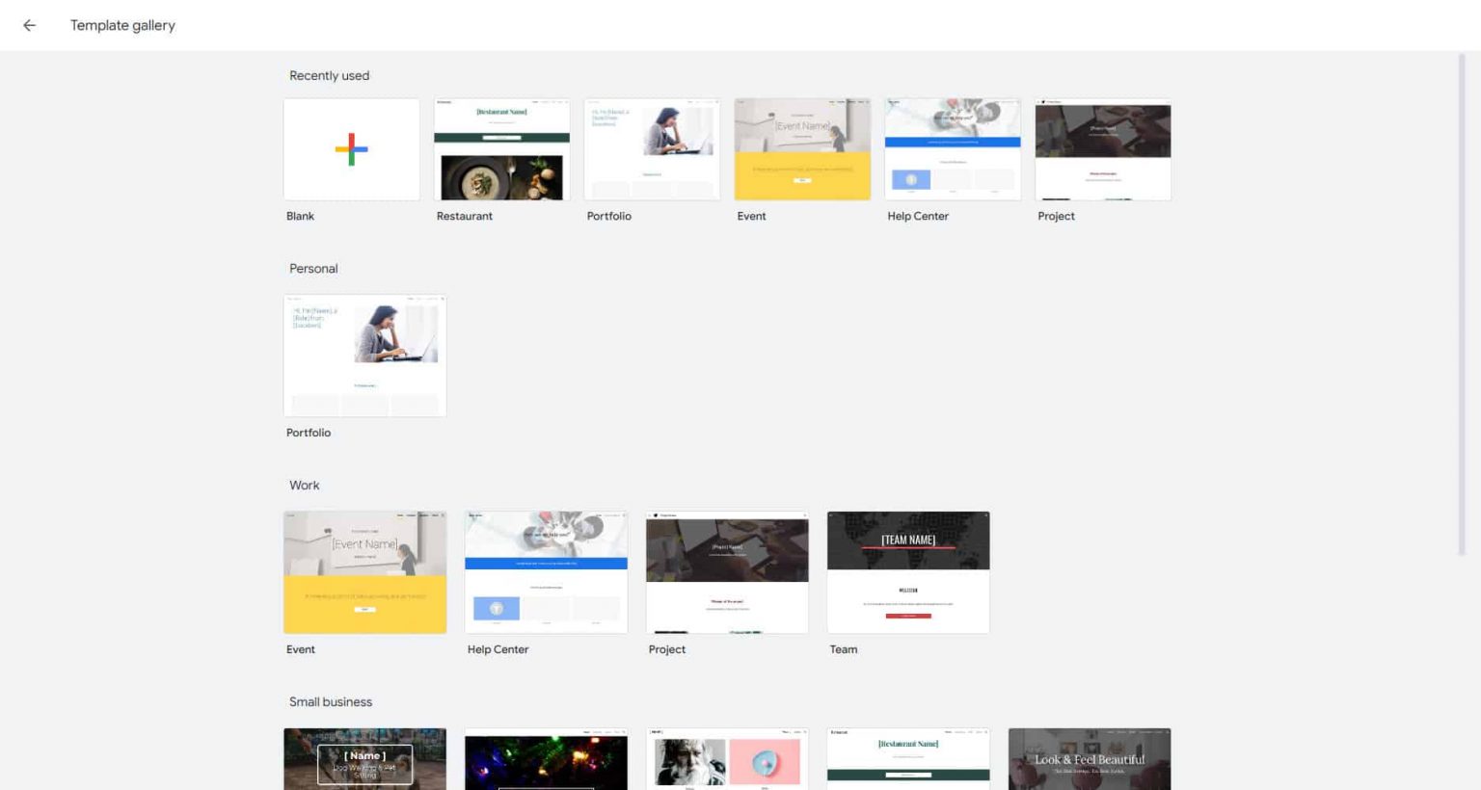Viewport: 1481px width, 790px height.
Task: Open the Portfolio template in the Personal section
Action: 364,355
